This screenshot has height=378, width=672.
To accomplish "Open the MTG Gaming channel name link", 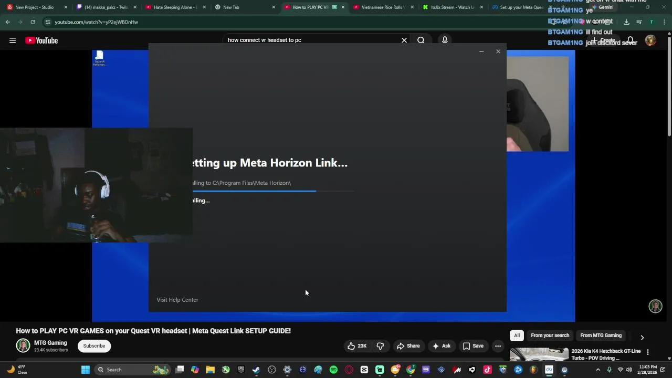I will coord(50,343).
